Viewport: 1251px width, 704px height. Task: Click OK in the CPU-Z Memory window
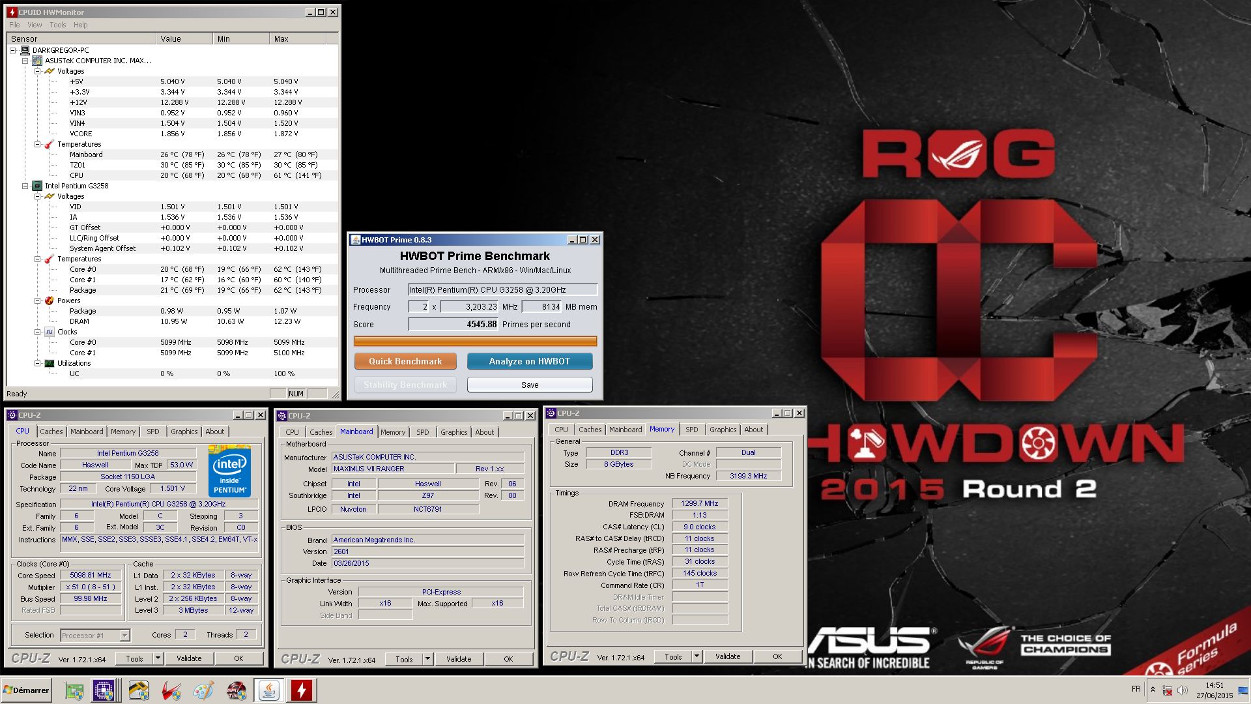(777, 656)
